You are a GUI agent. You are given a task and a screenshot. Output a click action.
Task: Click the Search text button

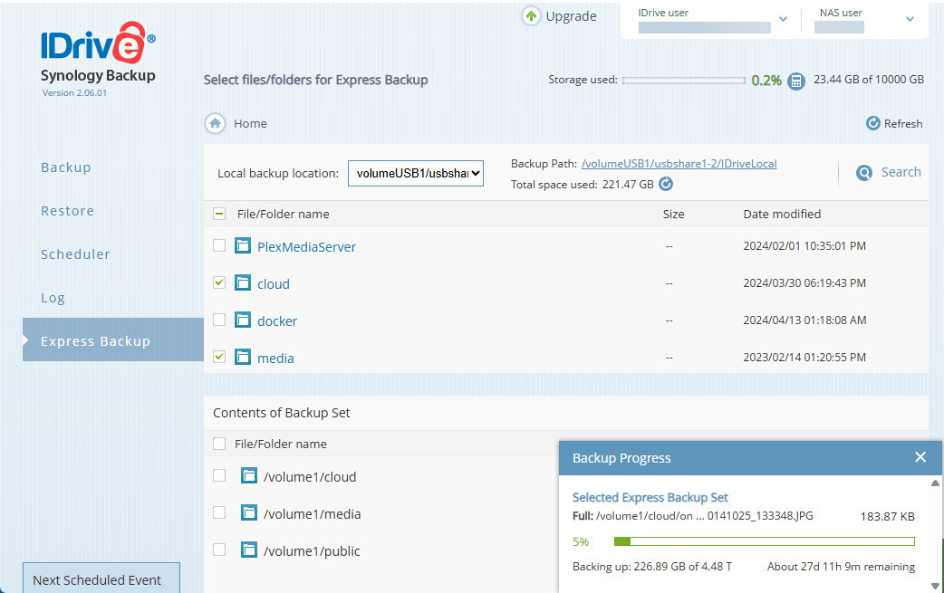click(901, 172)
